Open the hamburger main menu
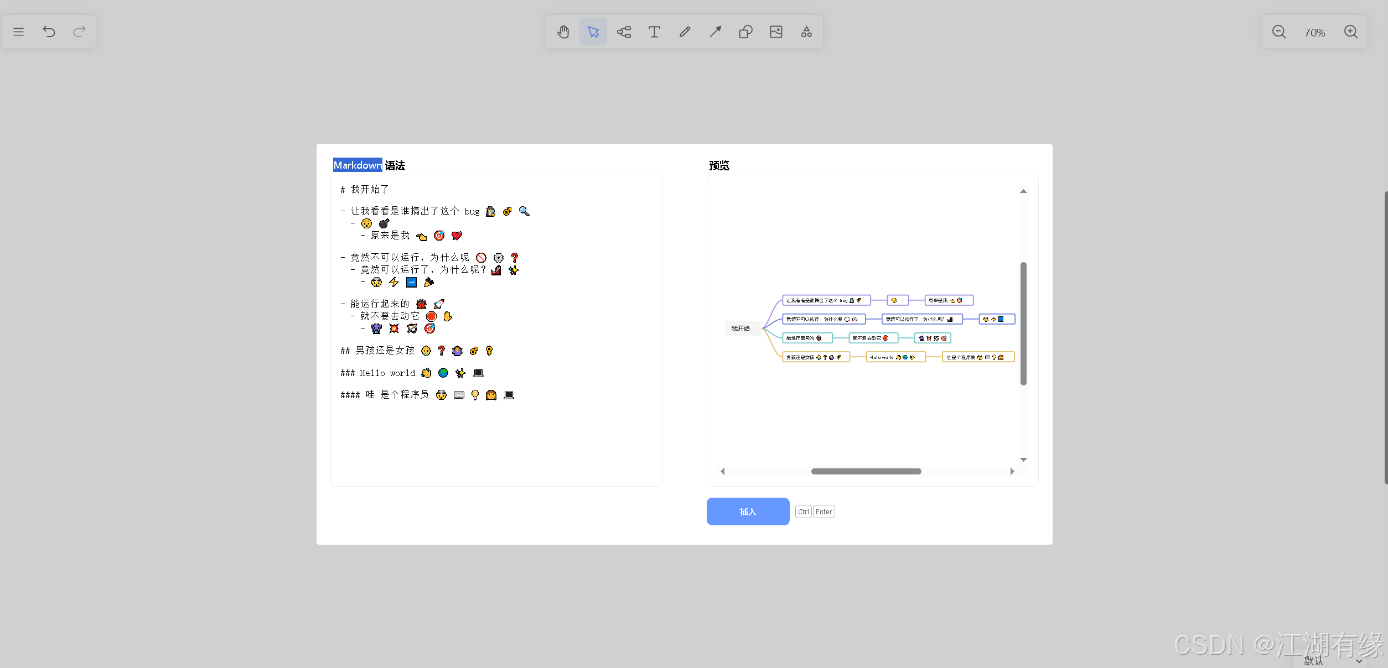The width and height of the screenshot is (1388, 668). coord(18,32)
